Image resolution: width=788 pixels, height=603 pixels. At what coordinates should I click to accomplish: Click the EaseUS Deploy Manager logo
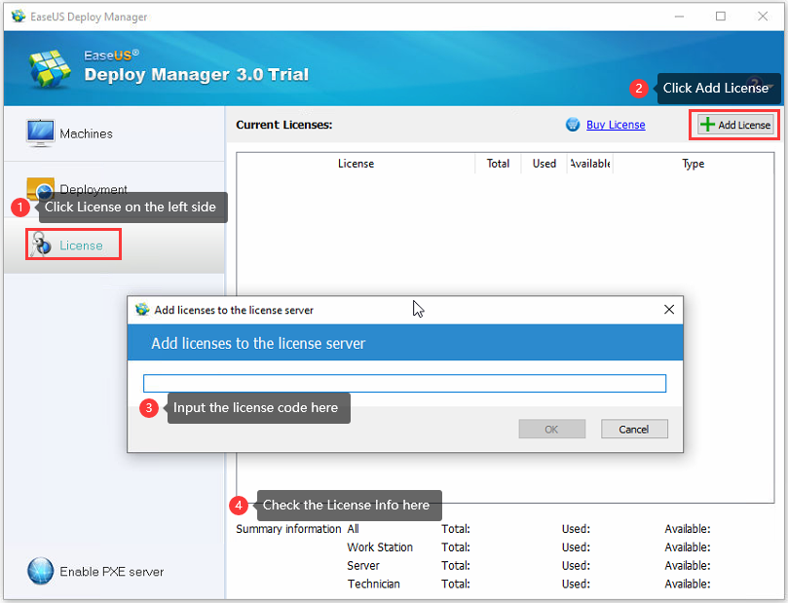[50, 69]
